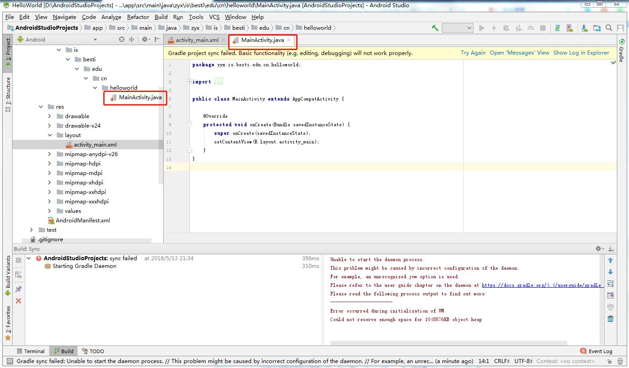Open the Navigate menu
This screenshot has width=629, height=368.
(64, 17)
